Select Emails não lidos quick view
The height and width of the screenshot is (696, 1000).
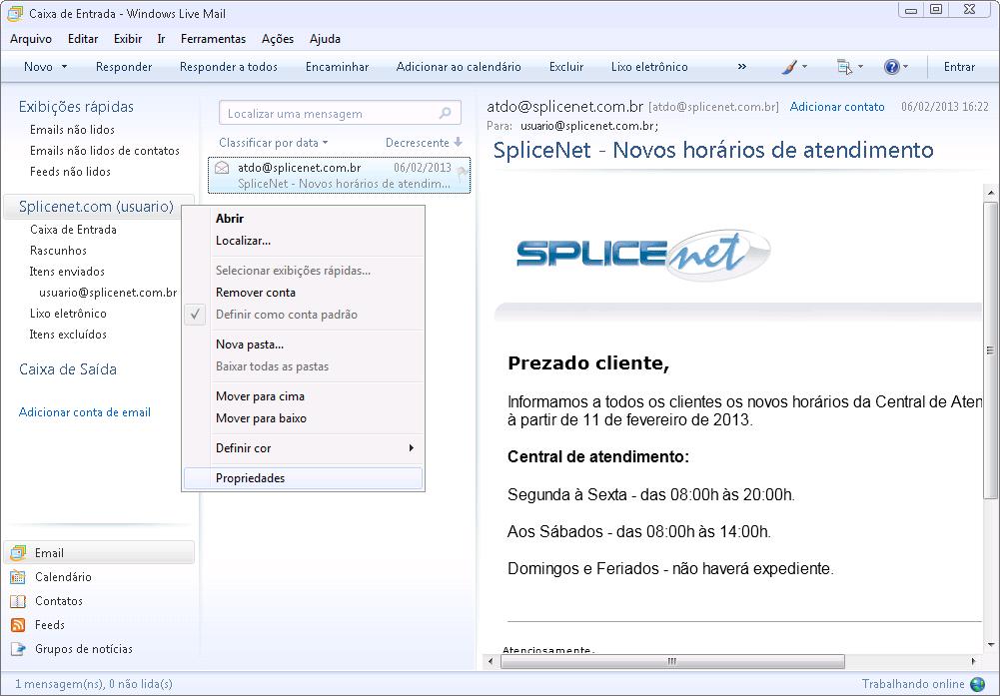(x=72, y=130)
